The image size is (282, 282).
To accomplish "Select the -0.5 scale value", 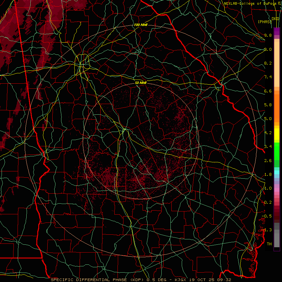I will pyautogui.click(x=267, y=216).
